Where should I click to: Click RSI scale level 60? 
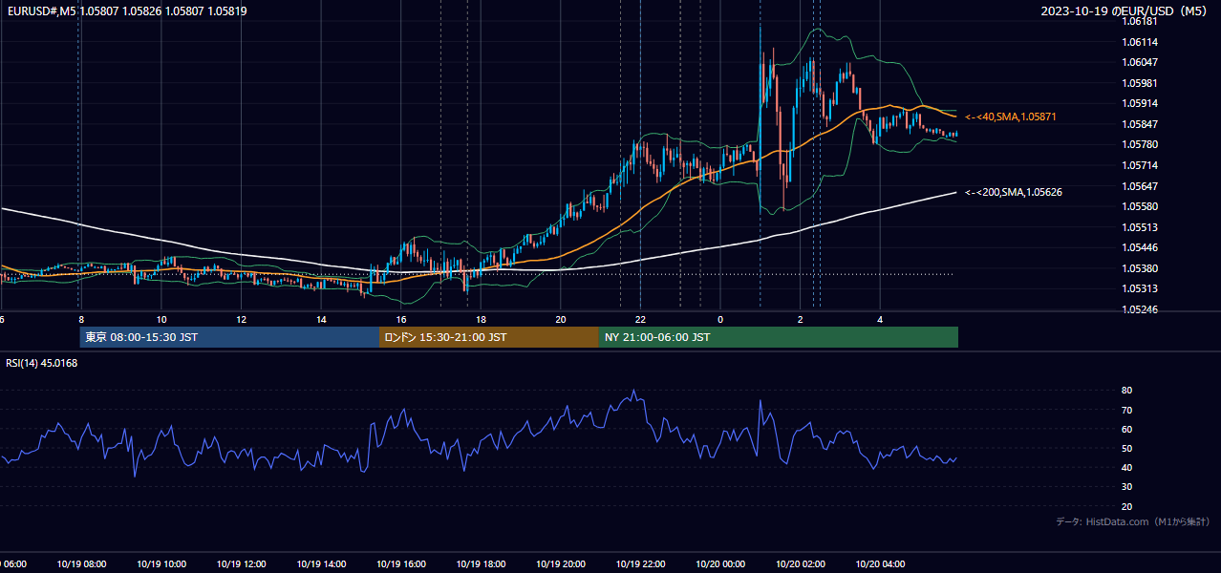point(1127,429)
